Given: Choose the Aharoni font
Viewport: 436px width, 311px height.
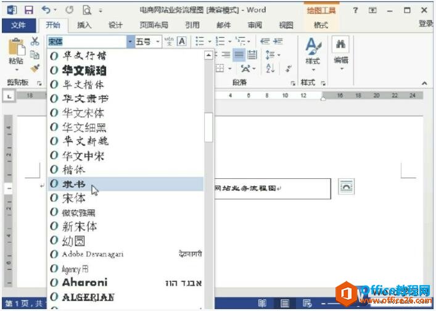Looking at the screenshot, I should tap(126, 283).
